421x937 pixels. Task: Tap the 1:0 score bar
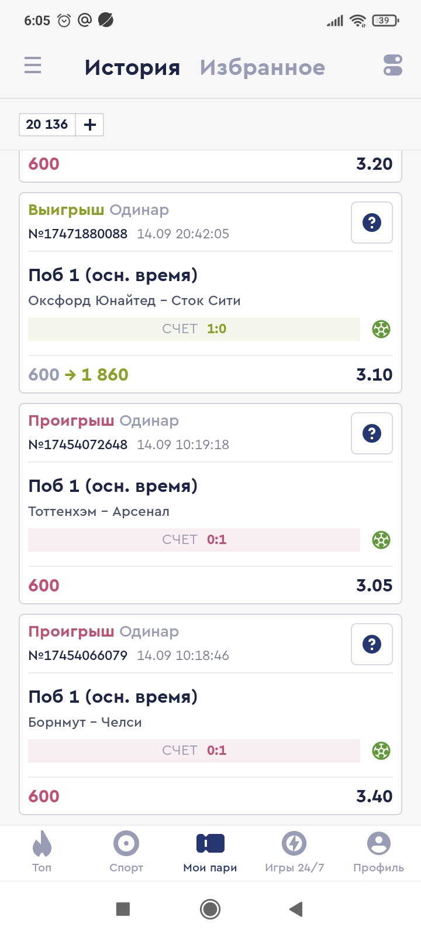[194, 329]
